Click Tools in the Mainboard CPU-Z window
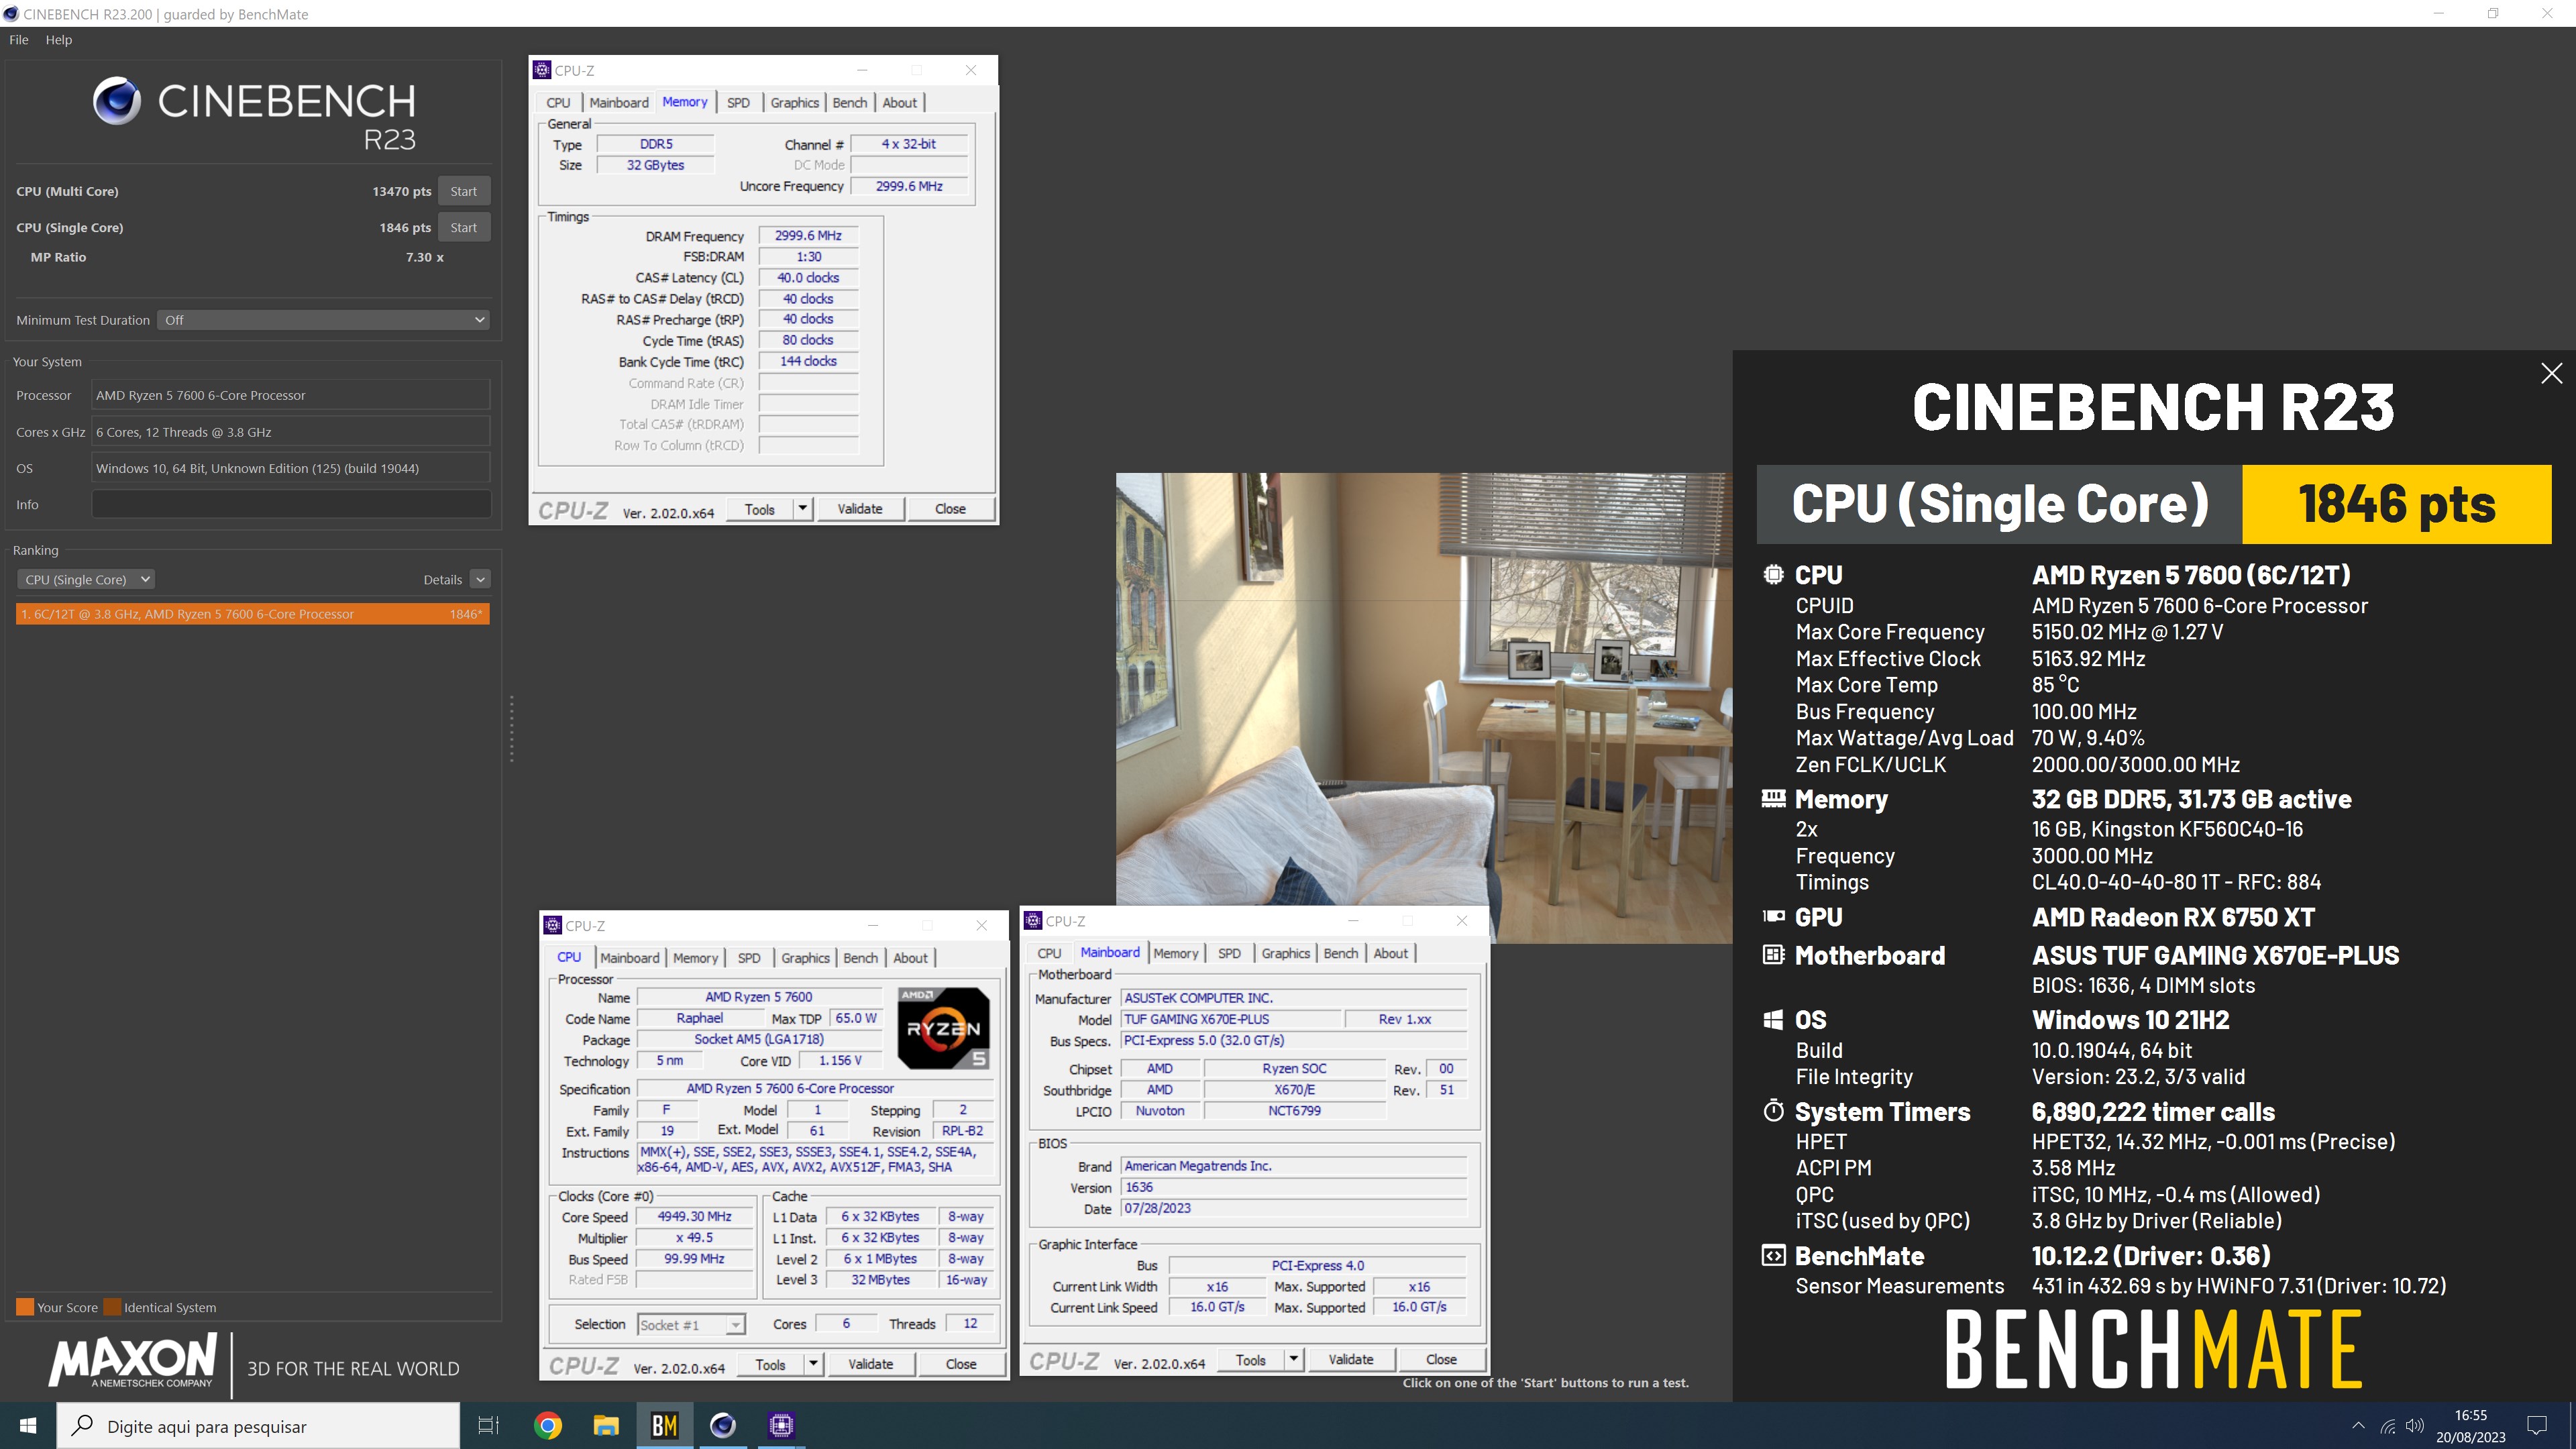 click(x=1250, y=1359)
